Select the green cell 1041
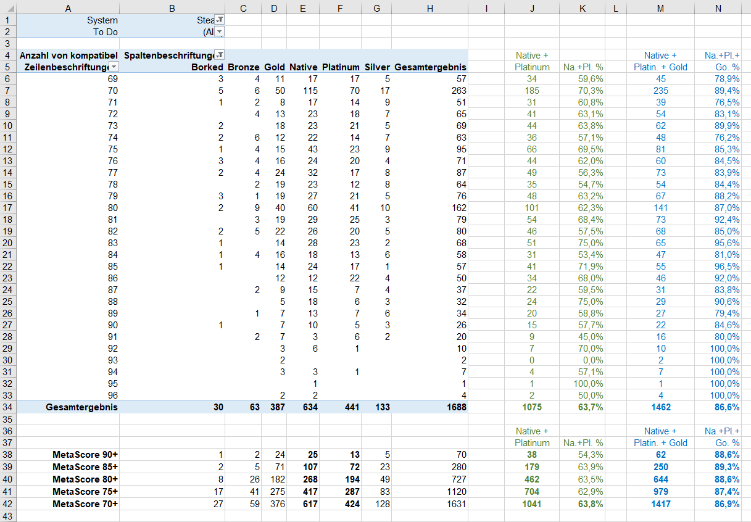This screenshot has width=751, height=522. pos(532,504)
